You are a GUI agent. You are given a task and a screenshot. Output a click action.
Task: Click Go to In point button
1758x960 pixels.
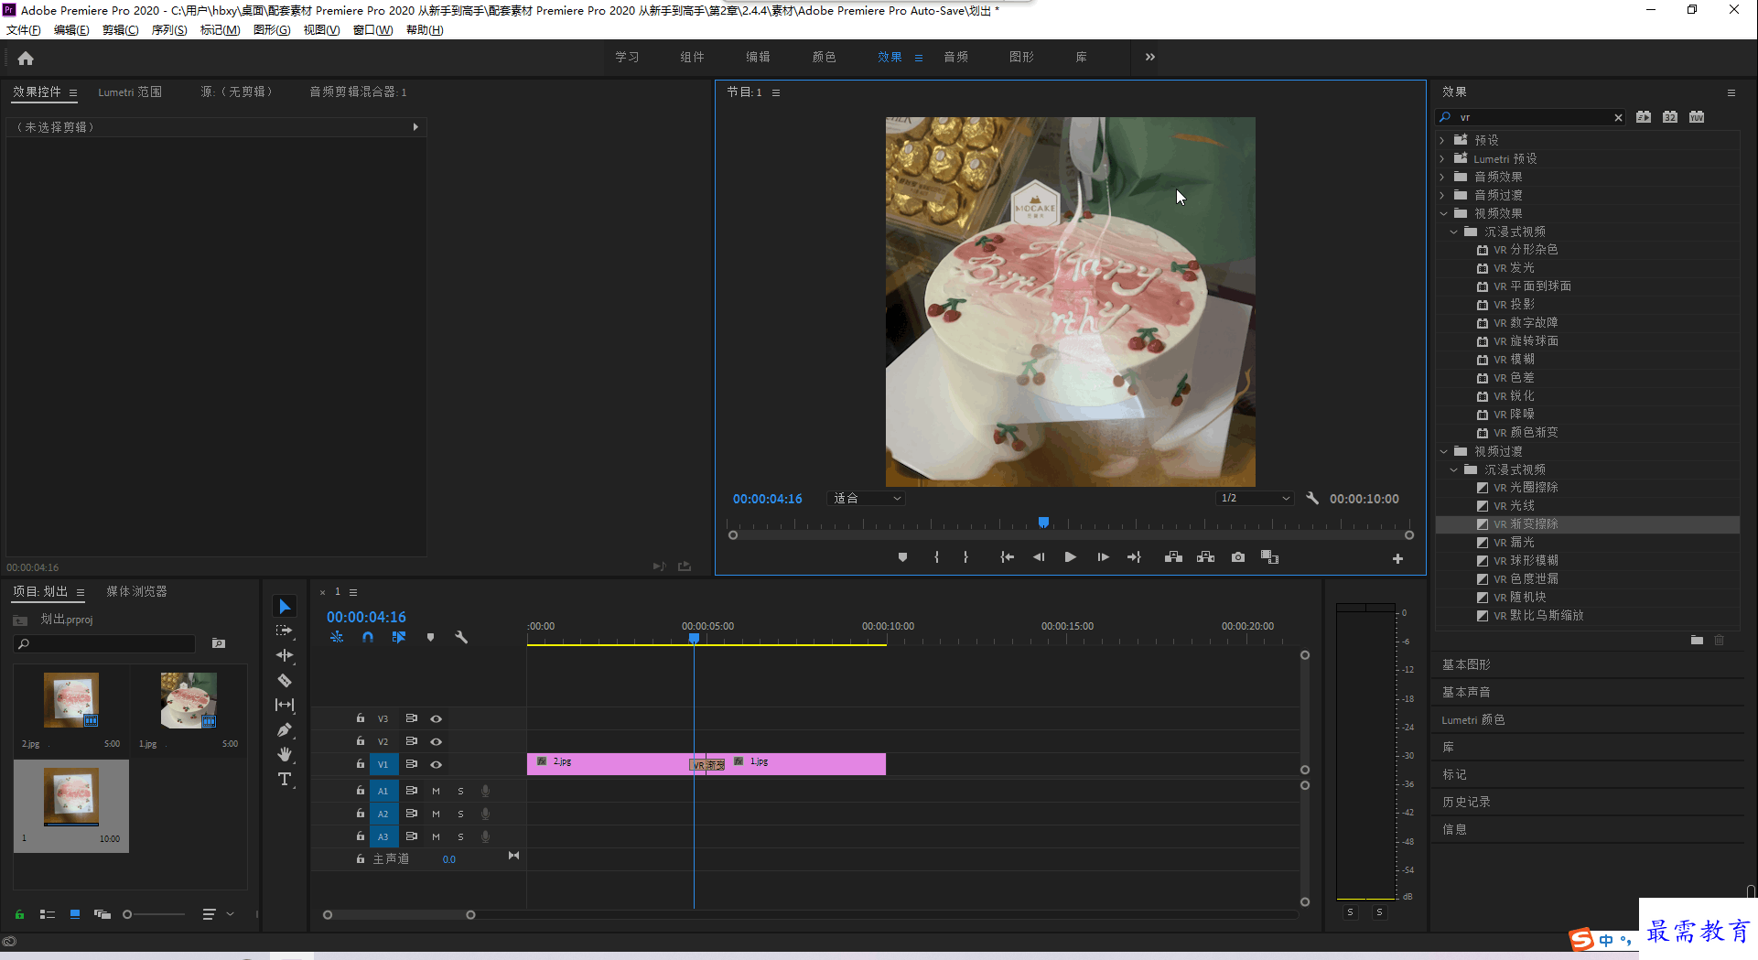[x=1007, y=557]
